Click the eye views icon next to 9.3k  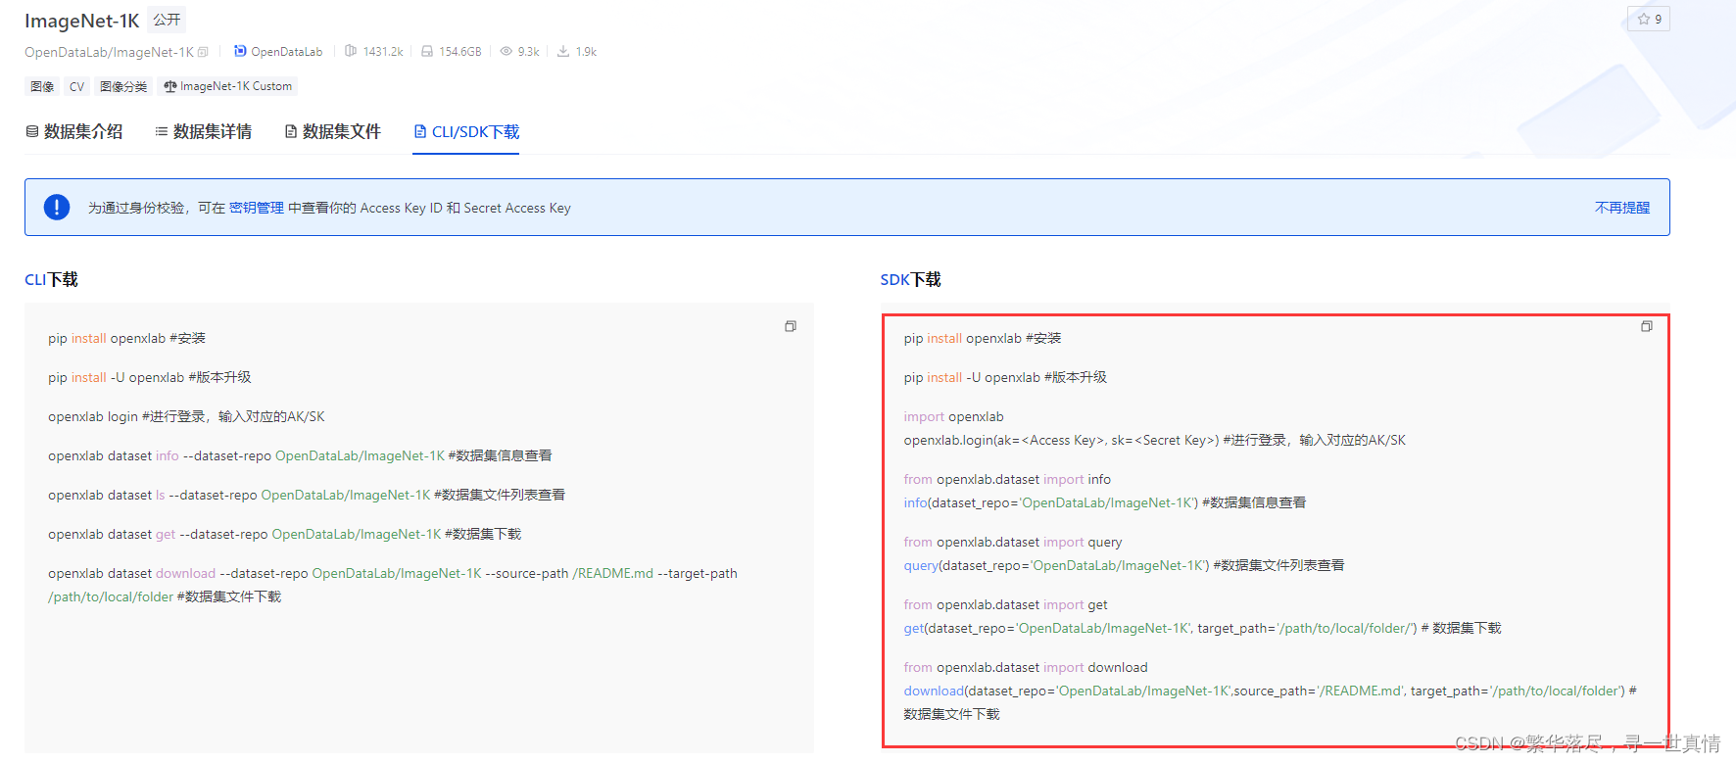506,51
